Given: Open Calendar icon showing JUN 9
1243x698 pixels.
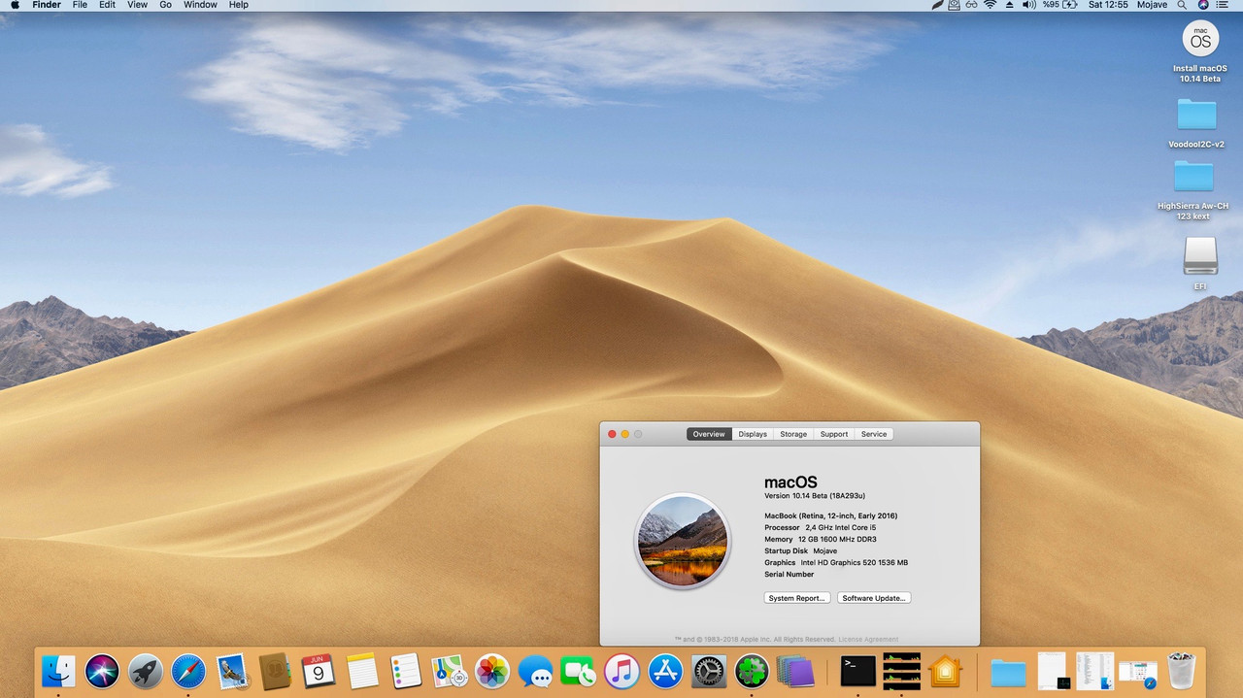Looking at the screenshot, I should tap(319, 671).
